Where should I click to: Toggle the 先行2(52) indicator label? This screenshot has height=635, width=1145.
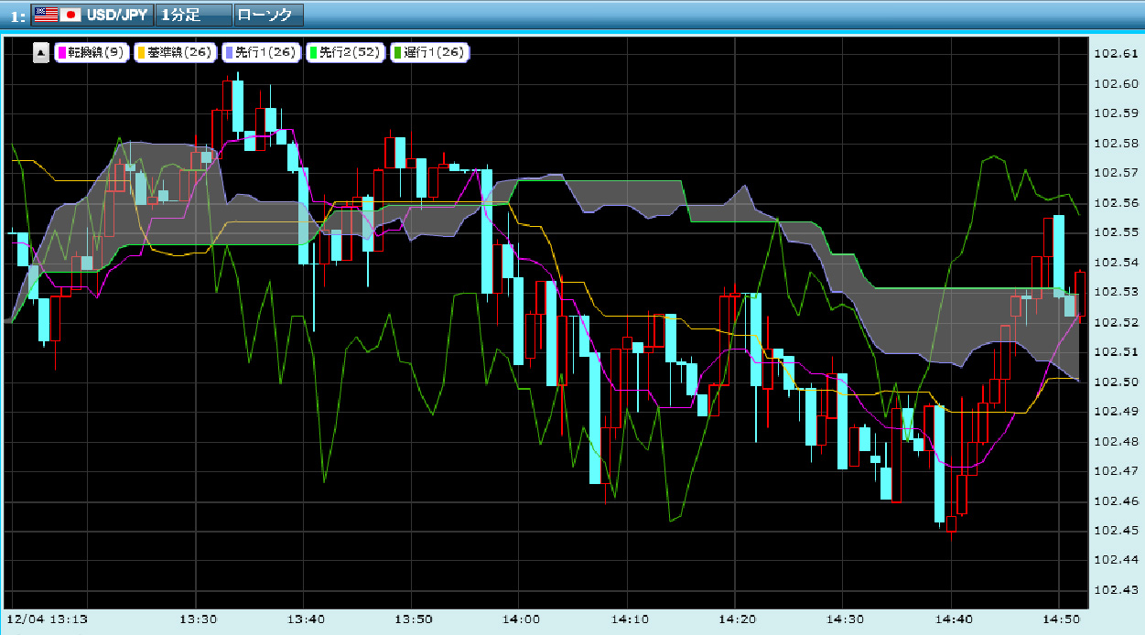(x=345, y=52)
